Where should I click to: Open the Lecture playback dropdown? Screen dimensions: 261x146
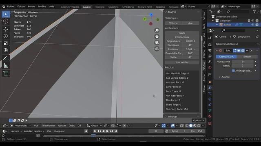click(x=16, y=131)
